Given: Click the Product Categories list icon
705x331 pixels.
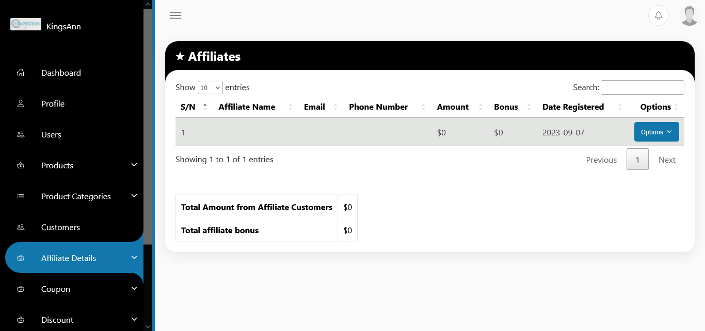Looking at the screenshot, I should tap(21, 196).
